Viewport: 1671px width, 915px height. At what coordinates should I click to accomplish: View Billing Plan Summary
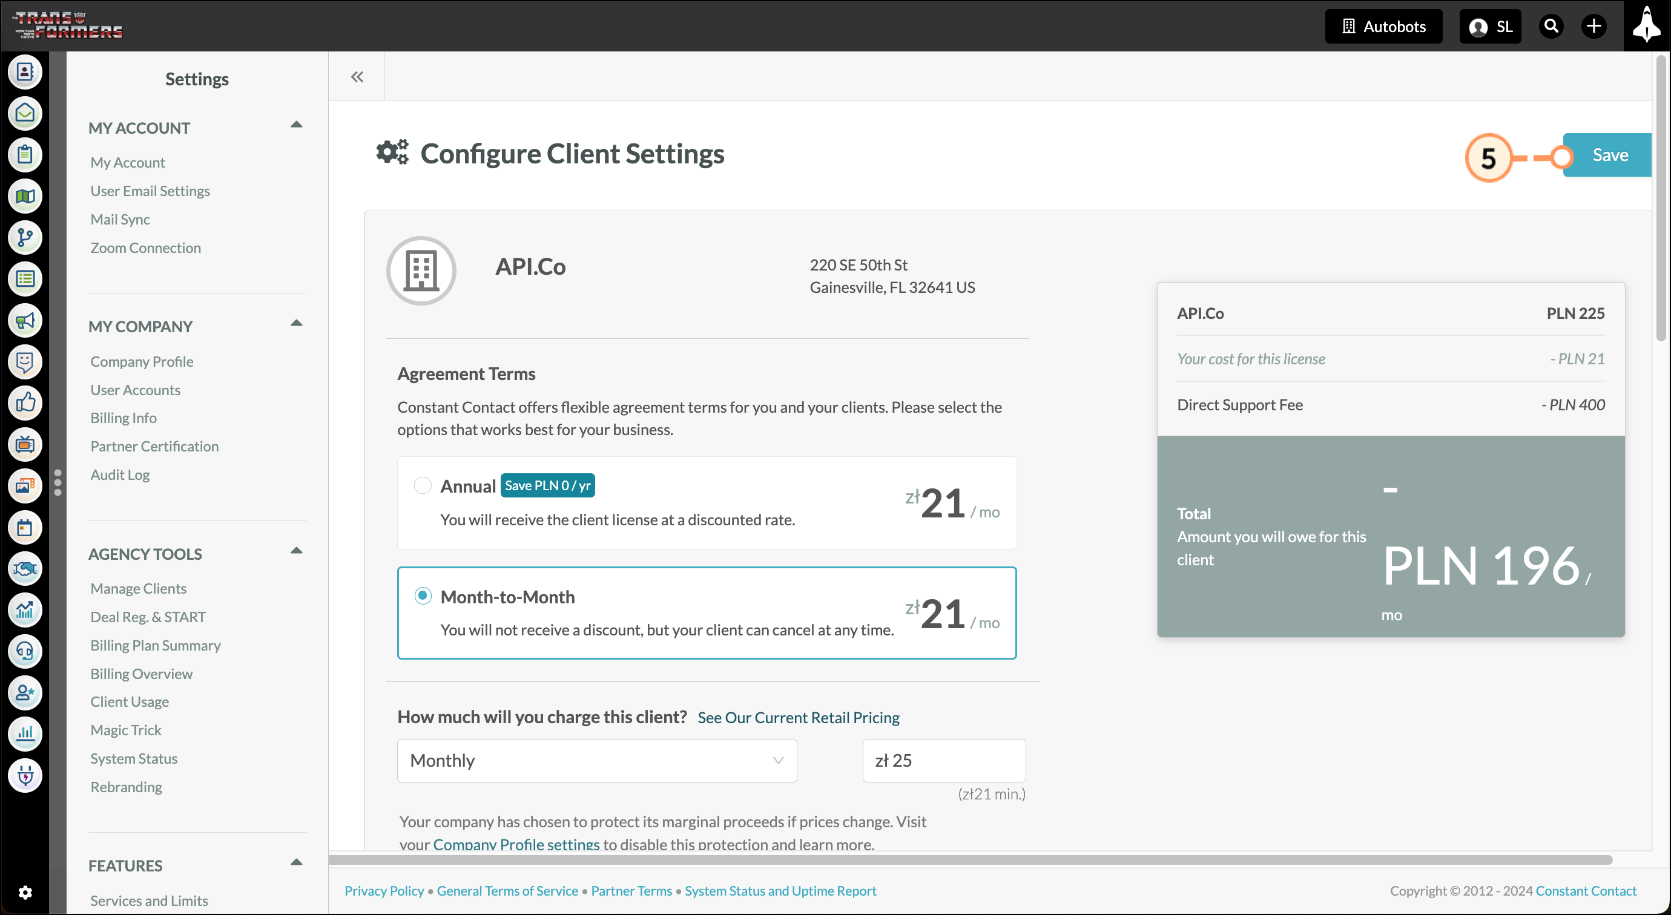[x=155, y=645]
